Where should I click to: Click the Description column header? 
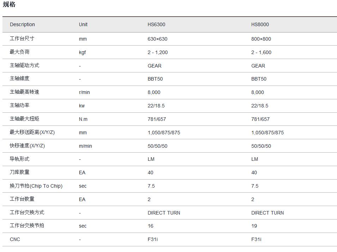22,24
